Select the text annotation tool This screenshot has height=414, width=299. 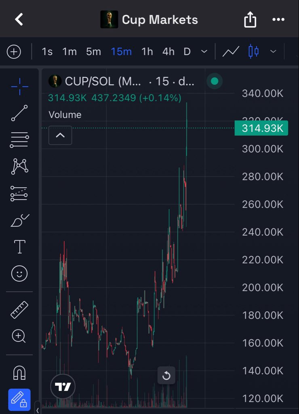pos(19,247)
